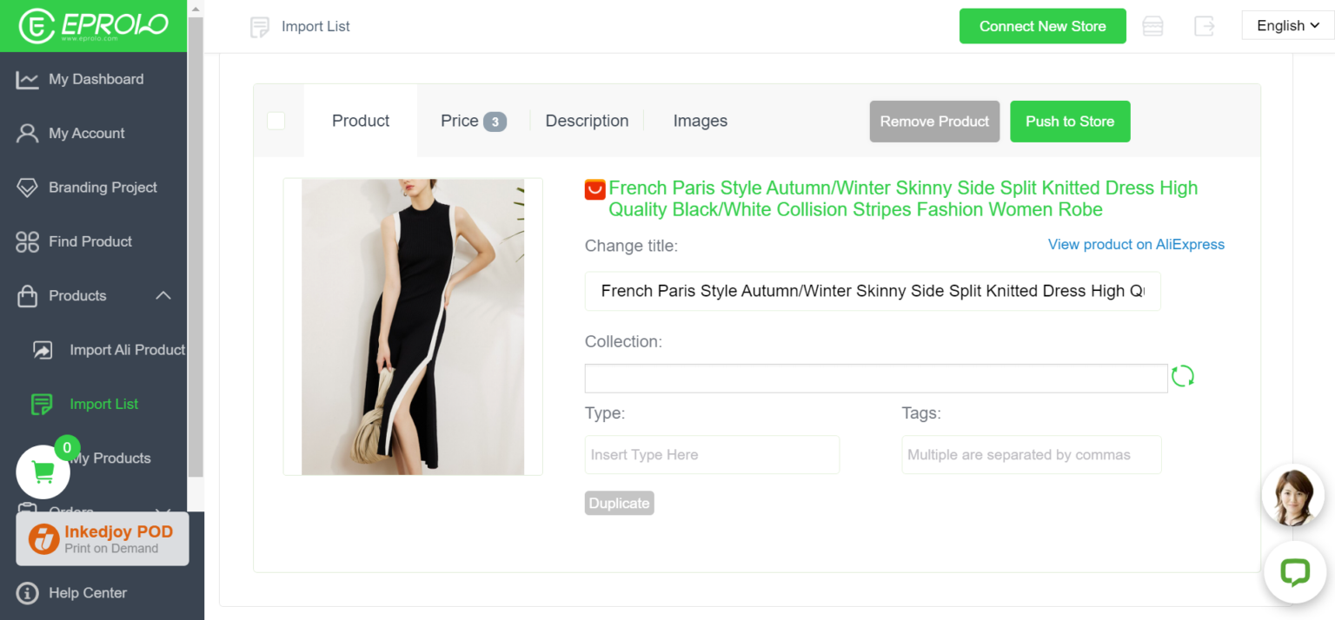Click the logout icon in the header

(1205, 26)
